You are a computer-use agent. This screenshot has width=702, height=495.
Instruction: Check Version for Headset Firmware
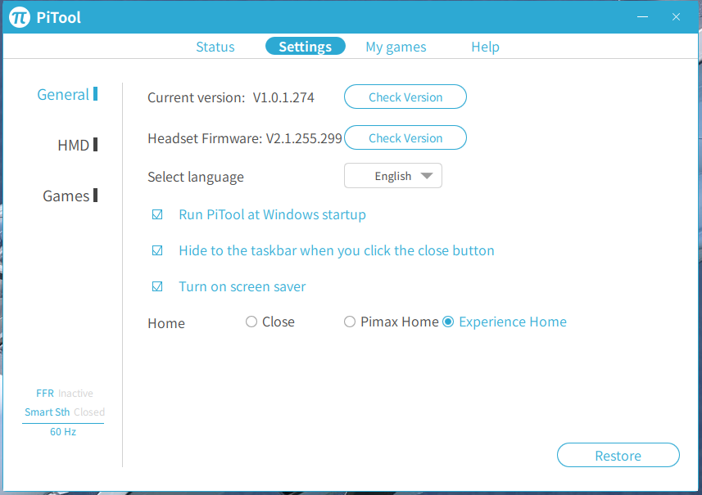click(405, 137)
